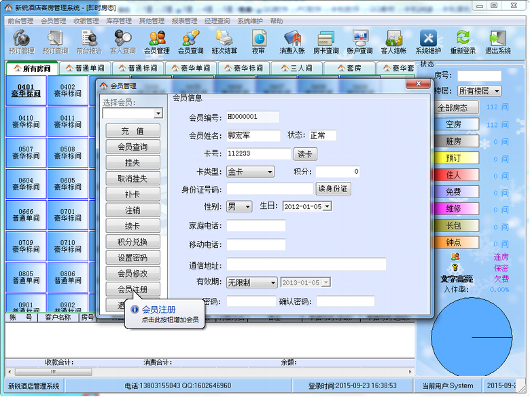Image resolution: width=530 pixels, height=397 pixels.
Task: Click the 身份证号码 input field
Action: click(x=270, y=189)
